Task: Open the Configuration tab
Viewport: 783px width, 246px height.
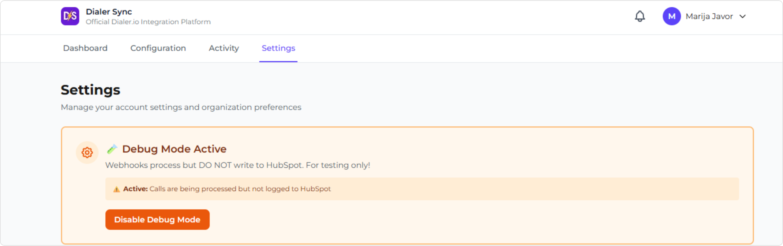Action: [x=158, y=48]
